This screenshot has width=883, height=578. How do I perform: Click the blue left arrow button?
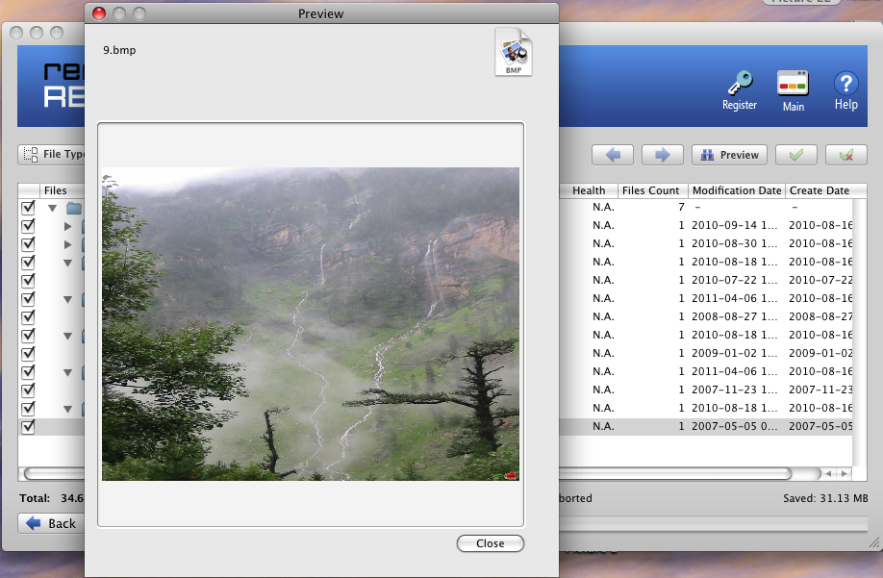613,155
